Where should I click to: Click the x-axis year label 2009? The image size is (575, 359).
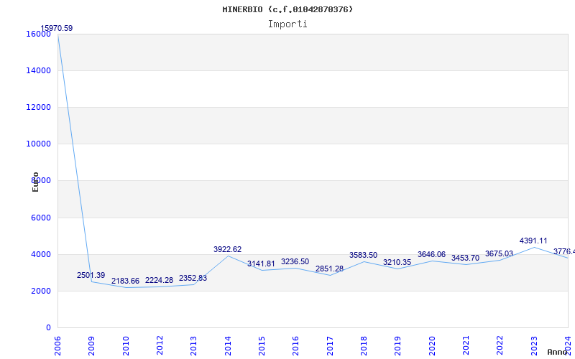pyautogui.click(x=92, y=346)
